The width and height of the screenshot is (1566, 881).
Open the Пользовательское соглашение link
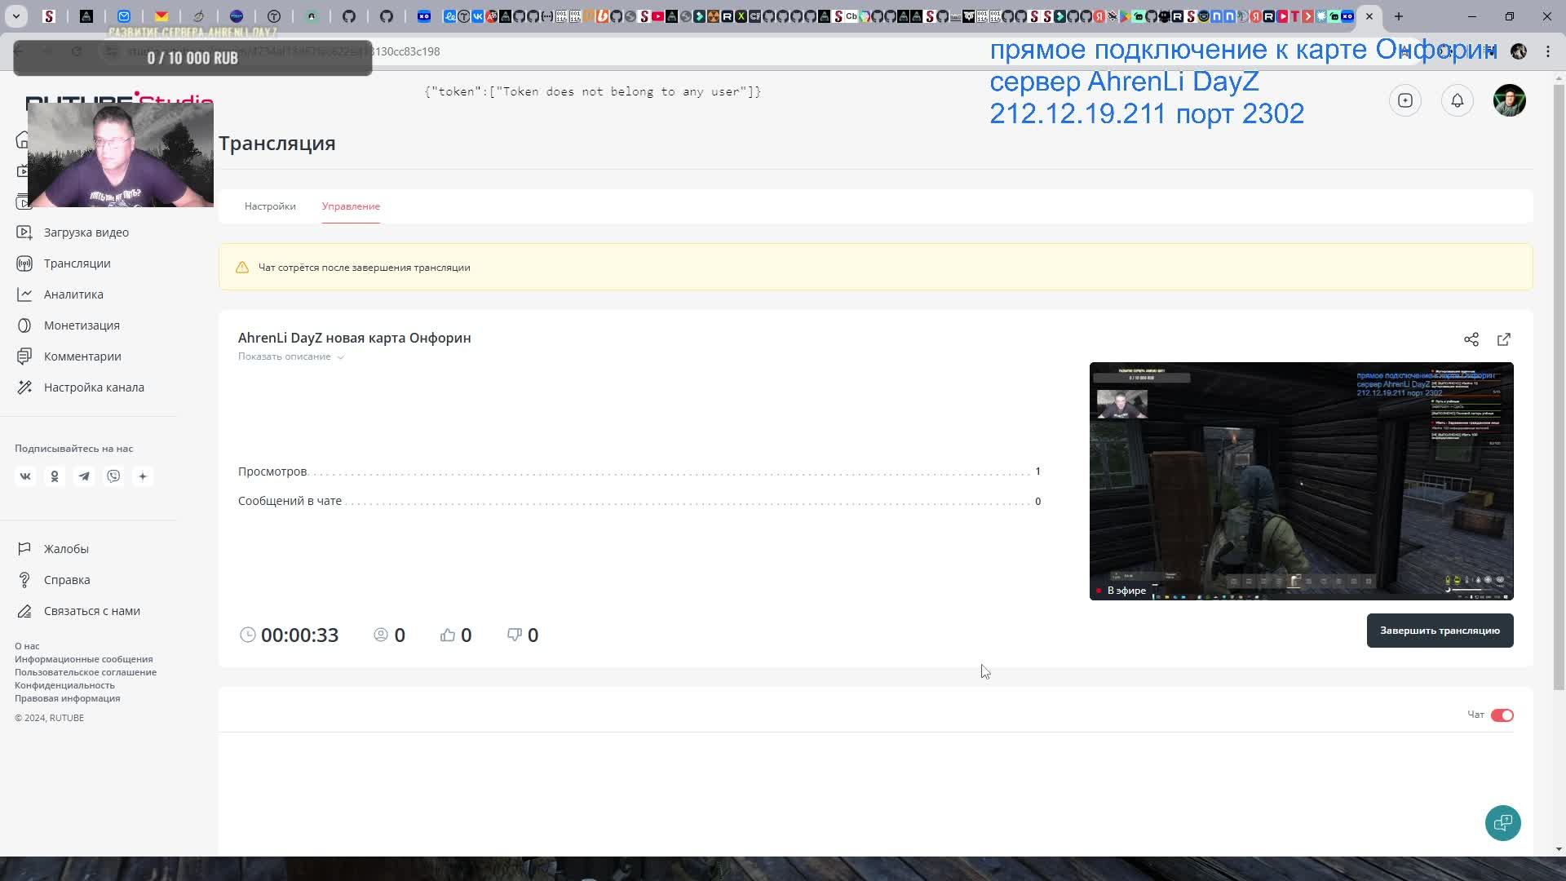pos(86,672)
